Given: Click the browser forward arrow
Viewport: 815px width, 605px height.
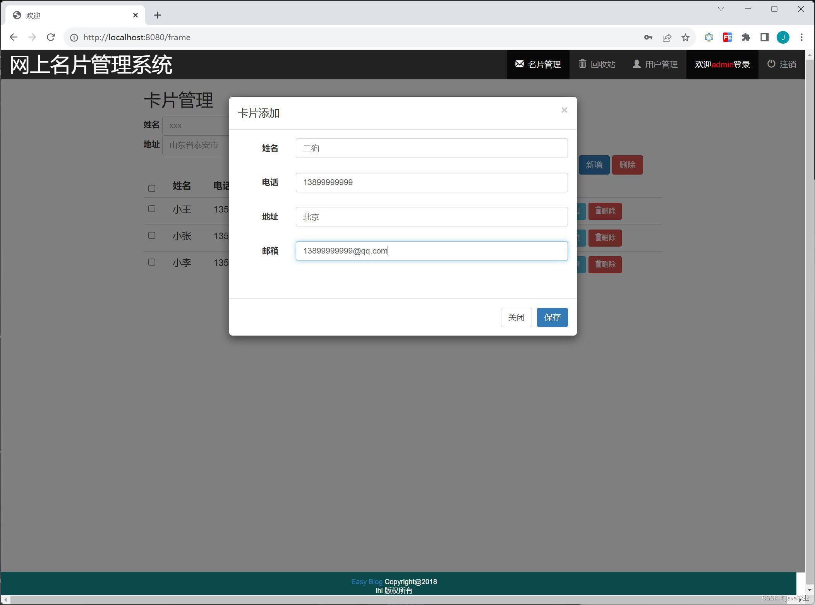Looking at the screenshot, I should [x=32, y=37].
